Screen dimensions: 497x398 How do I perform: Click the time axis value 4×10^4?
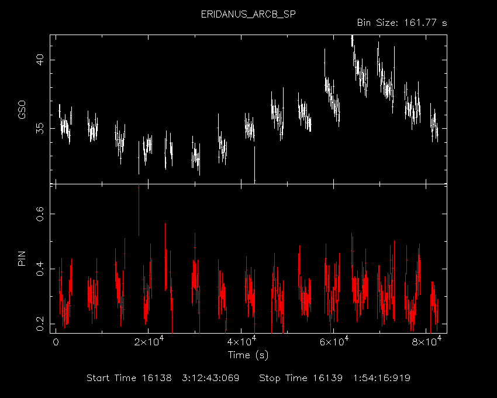tap(241, 341)
